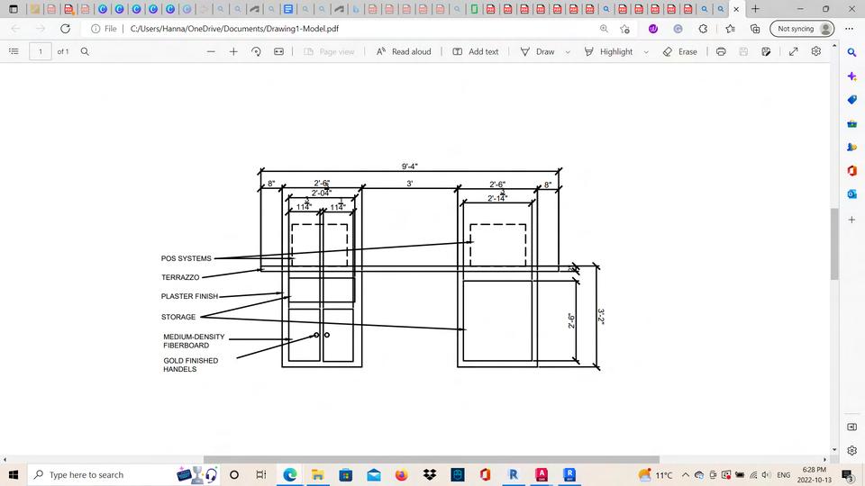This screenshot has width=865, height=486.
Task: Open the PDF table of contents icon
Action: coord(14,51)
